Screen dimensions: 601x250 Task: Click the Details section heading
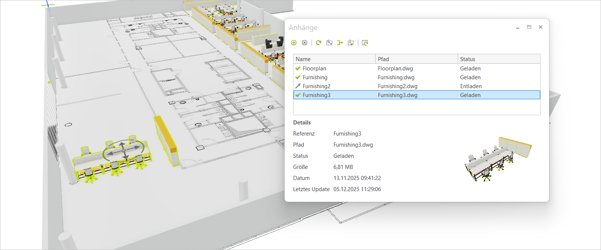click(x=302, y=123)
